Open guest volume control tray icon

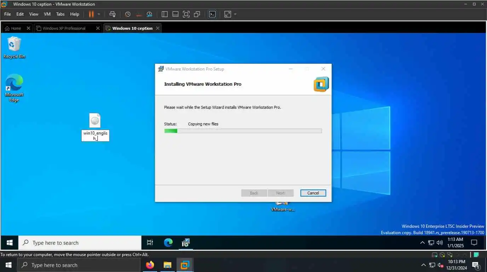440,243
